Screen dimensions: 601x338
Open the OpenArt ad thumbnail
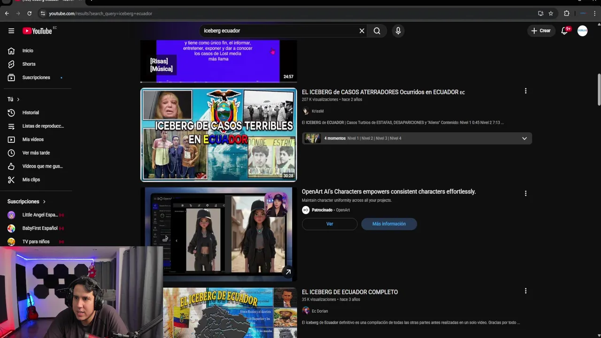click(x=218, y=234)
